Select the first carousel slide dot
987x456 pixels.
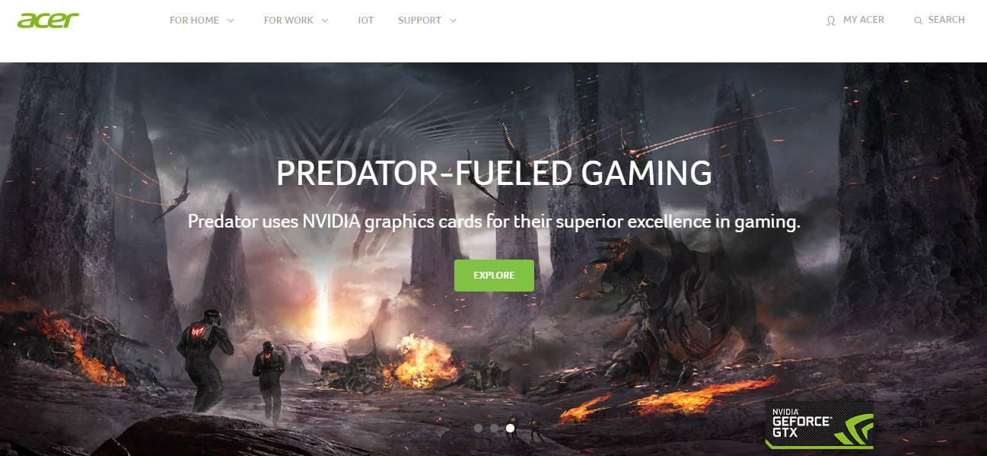pyautogui.click(x=478, y=428)
